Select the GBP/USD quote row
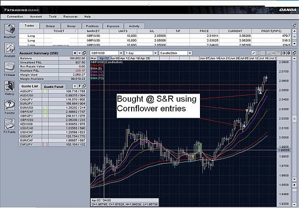The width and height of the screenshot is (299, 208). [x=53, y=120]
